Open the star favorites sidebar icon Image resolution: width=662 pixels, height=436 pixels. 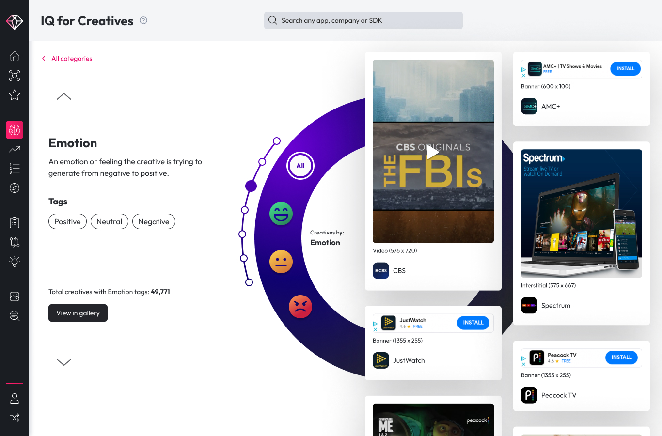[x=15, y=95]
